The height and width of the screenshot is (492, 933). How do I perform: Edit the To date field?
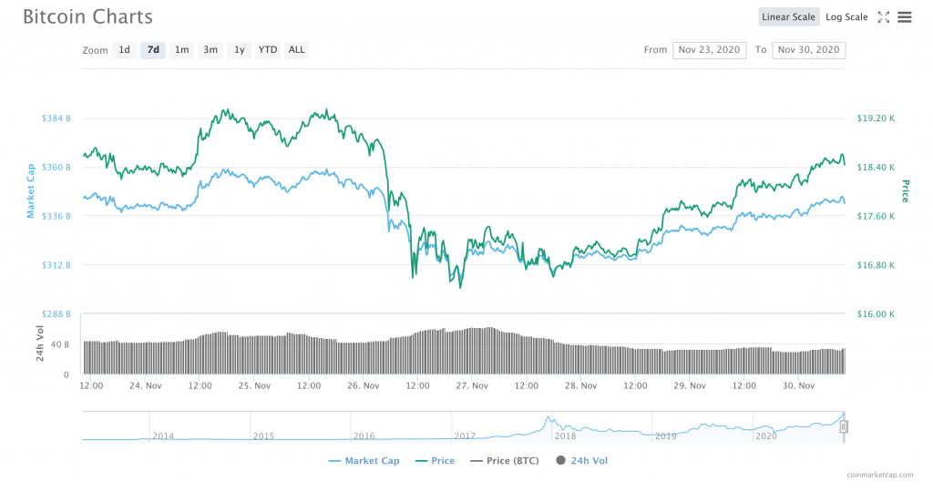pos(808,50)
